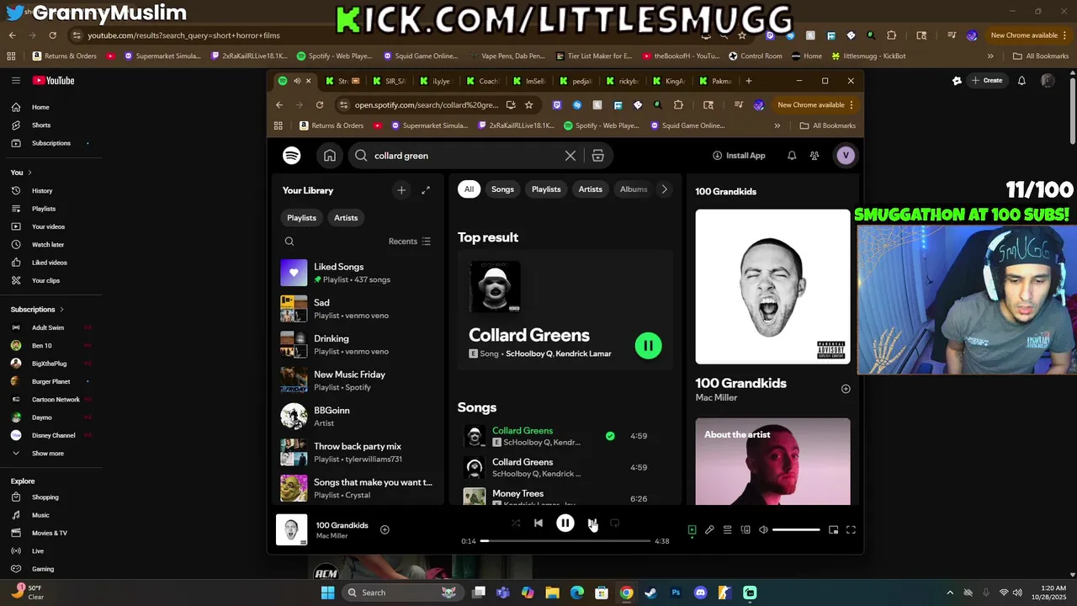Viewport: 1077px width, 606px height.
Task: Add 100 Grandkids to Liked in right panel
Action: pos(846,389)
